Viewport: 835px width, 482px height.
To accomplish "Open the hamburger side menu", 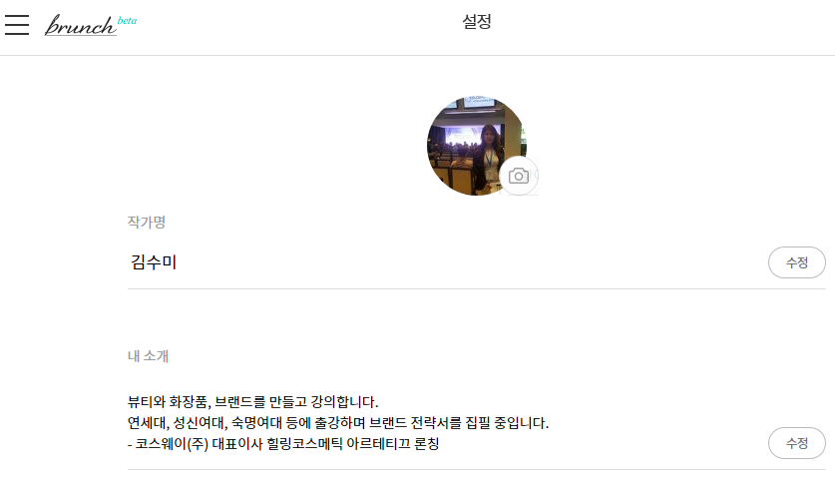I will pos(17,25).
